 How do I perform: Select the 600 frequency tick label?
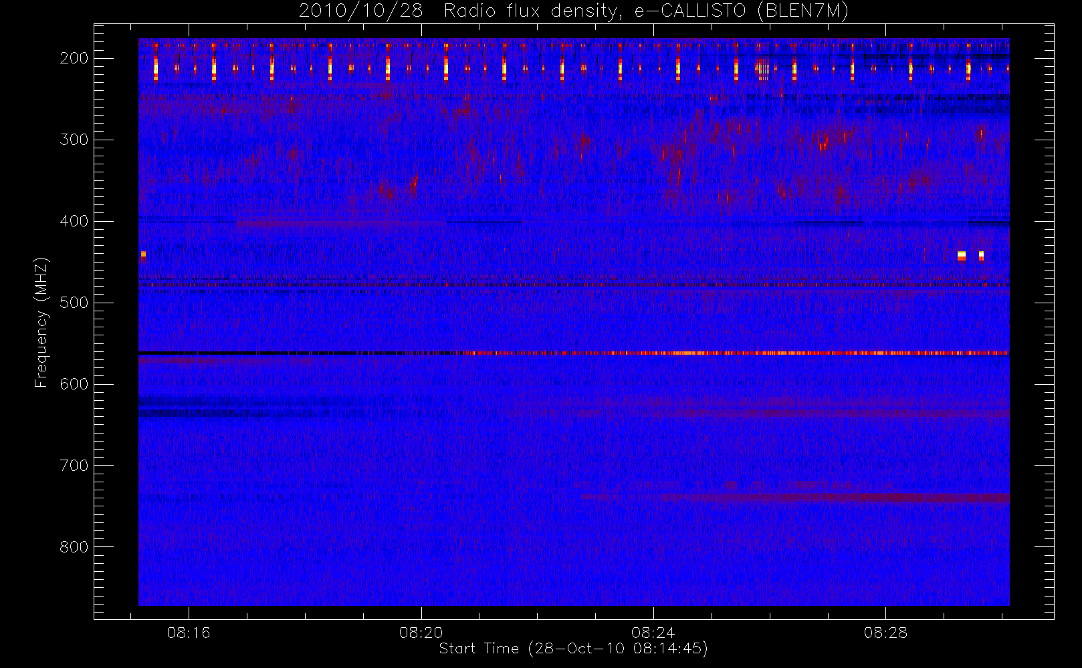74,384
